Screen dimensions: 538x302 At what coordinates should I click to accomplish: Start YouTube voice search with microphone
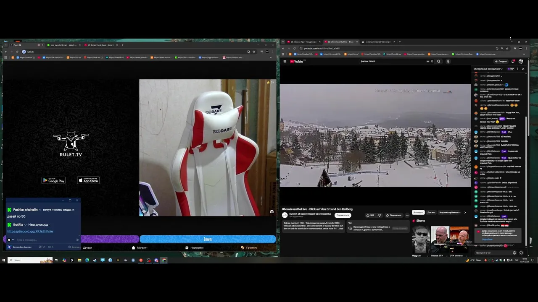coord(448,61)
